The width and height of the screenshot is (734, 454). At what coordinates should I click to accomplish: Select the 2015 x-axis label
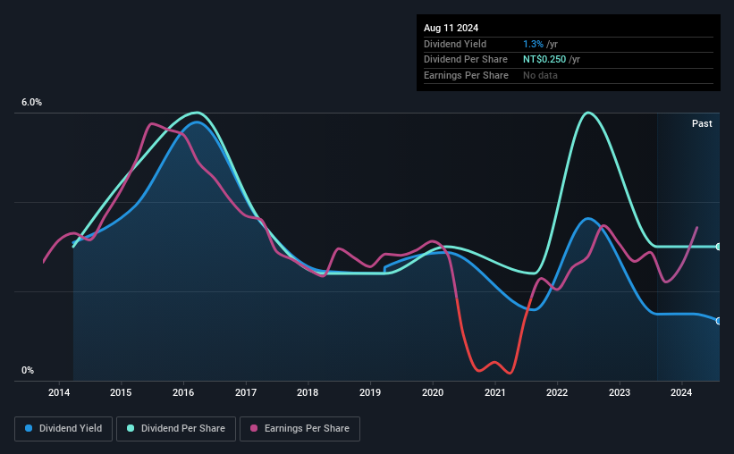[121, 392]
